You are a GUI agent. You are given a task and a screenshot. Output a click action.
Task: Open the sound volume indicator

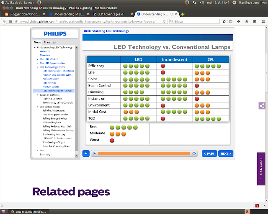(x=202, y=3)
